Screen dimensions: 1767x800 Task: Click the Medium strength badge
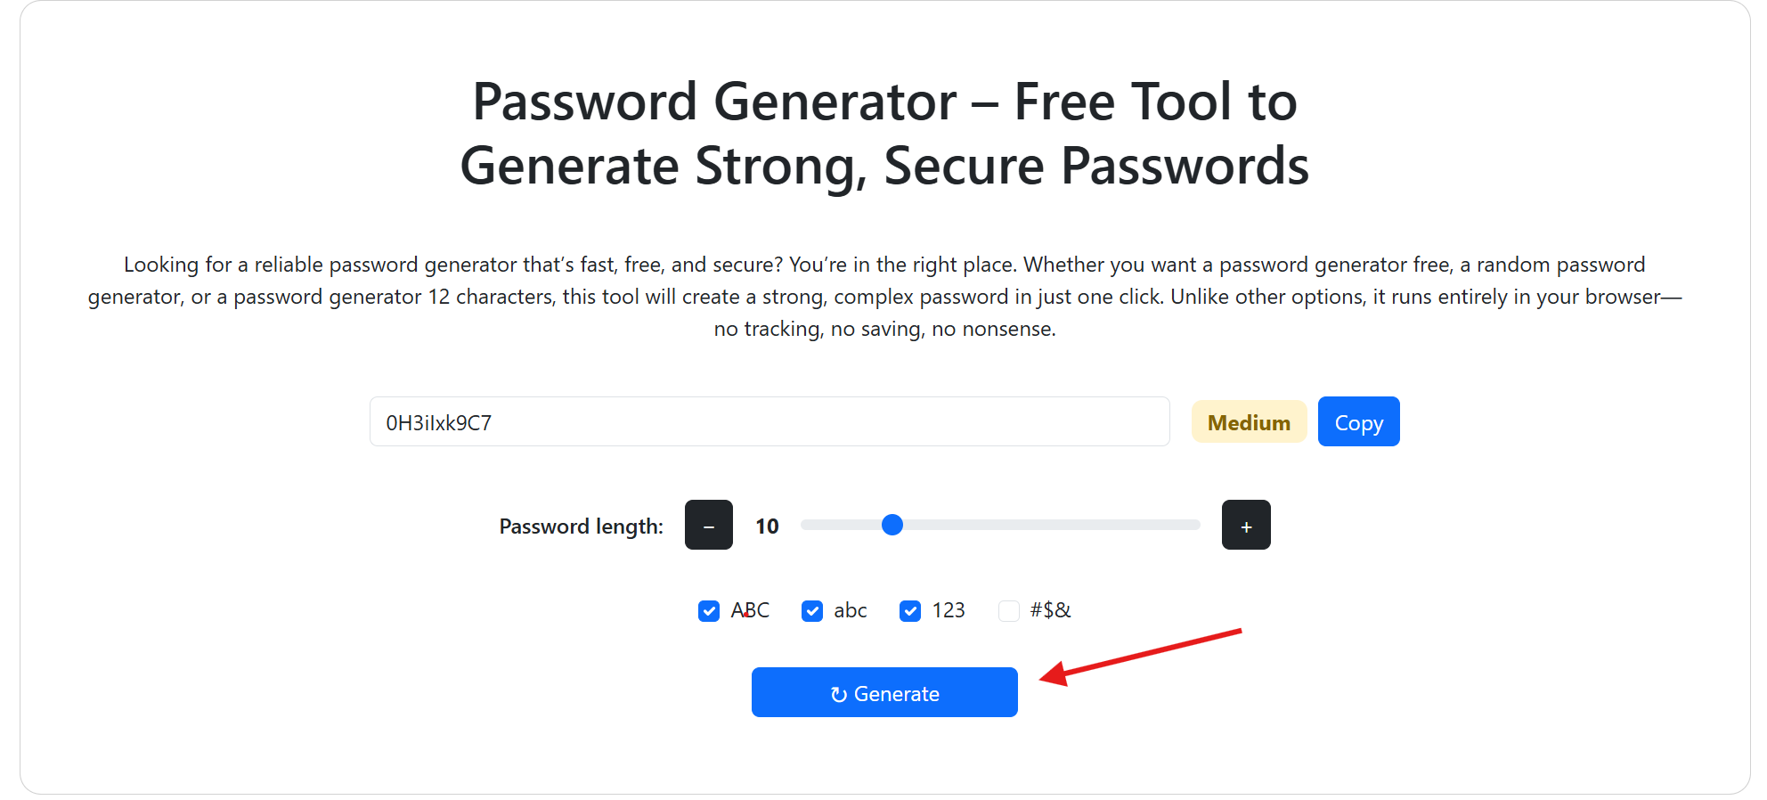[1249, 421]
